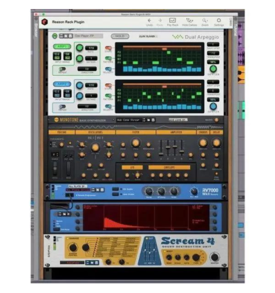Image resolution: width=275 pixels, height=293 pixels.
Task: Open the ARP1 1/16 rate display
Action: coord(91,48)
